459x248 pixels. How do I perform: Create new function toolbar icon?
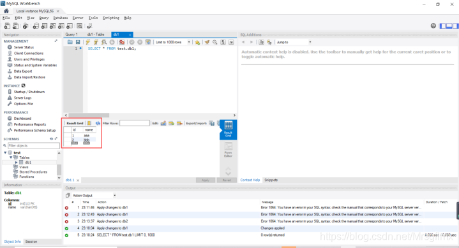coord(70,26)
